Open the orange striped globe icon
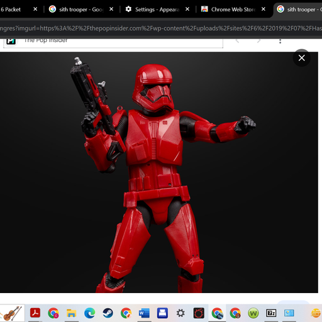 tap(316, 313)
